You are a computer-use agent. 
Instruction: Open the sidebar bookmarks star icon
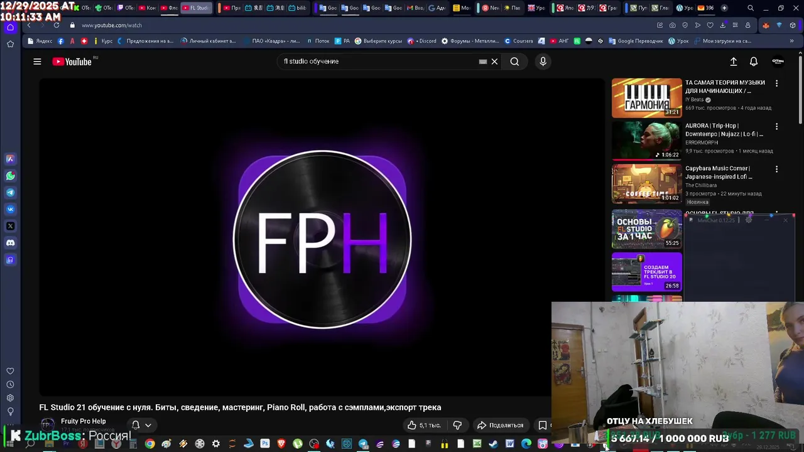[x=10, y=44]
